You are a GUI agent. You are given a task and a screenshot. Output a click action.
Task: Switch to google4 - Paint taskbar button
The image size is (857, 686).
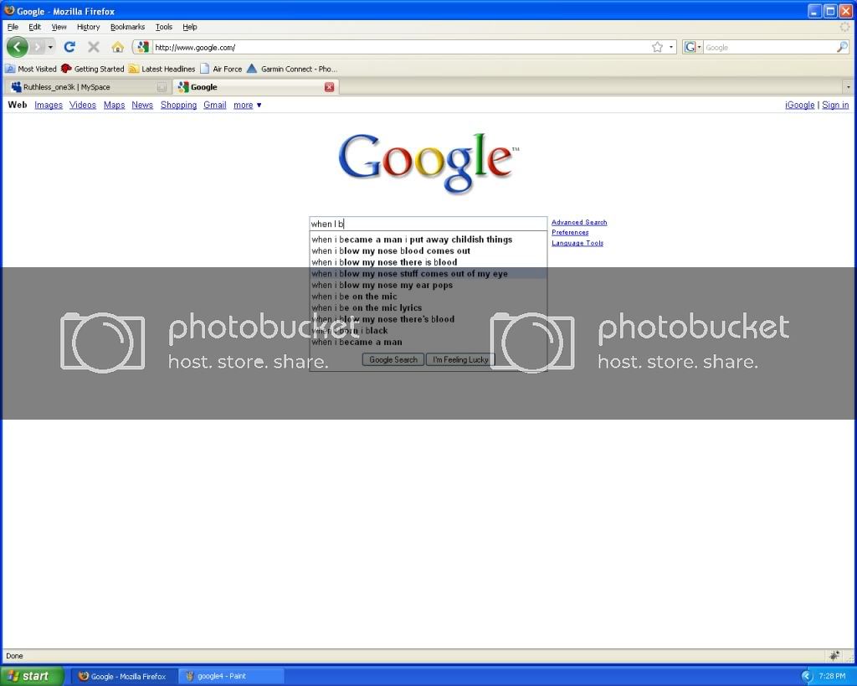[x=232, y=676]
